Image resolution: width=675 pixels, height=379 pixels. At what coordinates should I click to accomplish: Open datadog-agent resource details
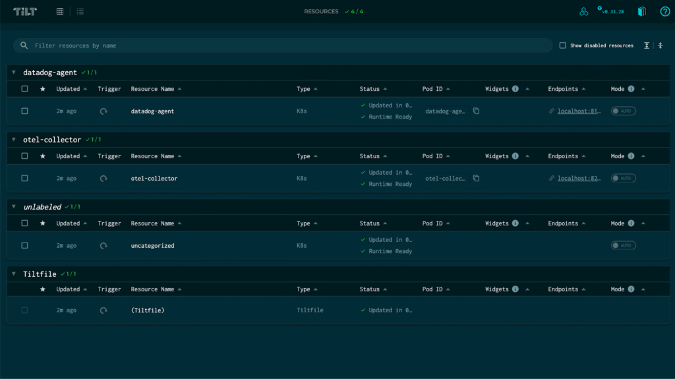(x=152, y=111)
